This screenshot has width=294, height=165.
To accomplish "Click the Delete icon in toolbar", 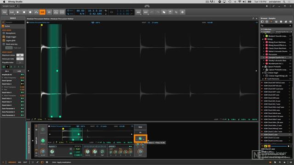I will (182, 12).
